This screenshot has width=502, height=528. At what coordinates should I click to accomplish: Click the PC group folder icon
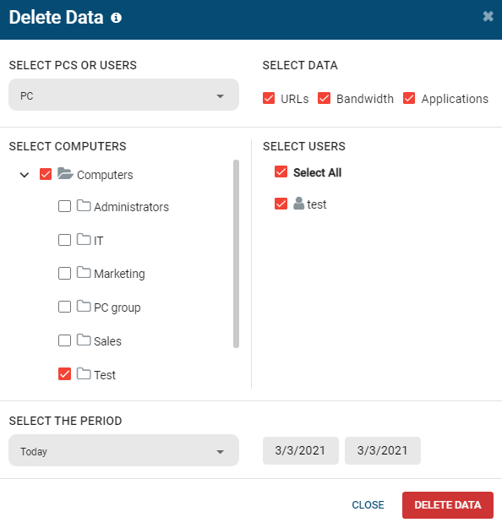[84, 306]
